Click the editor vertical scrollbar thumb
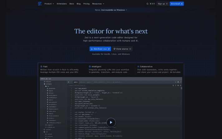Viewport: 222px width, 139px height. pyautogui.click(x=181, y=88)
